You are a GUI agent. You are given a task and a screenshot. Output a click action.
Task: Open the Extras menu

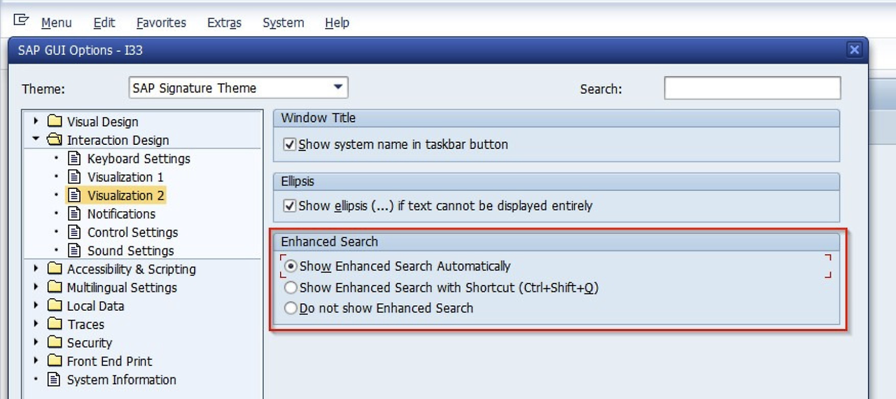[224, 22]
